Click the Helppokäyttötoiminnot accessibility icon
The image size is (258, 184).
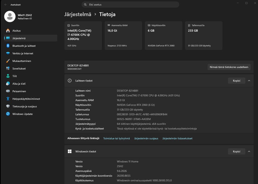click(x=8, y=99)
